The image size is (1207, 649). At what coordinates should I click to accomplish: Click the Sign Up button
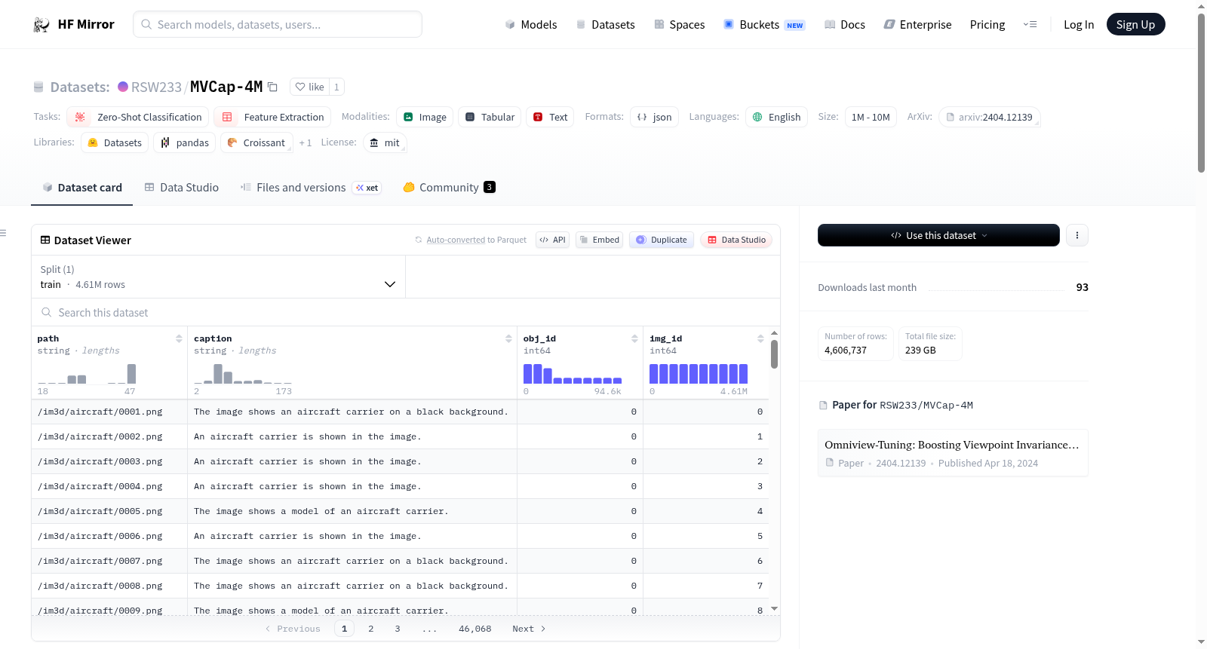coord(1135,25)
